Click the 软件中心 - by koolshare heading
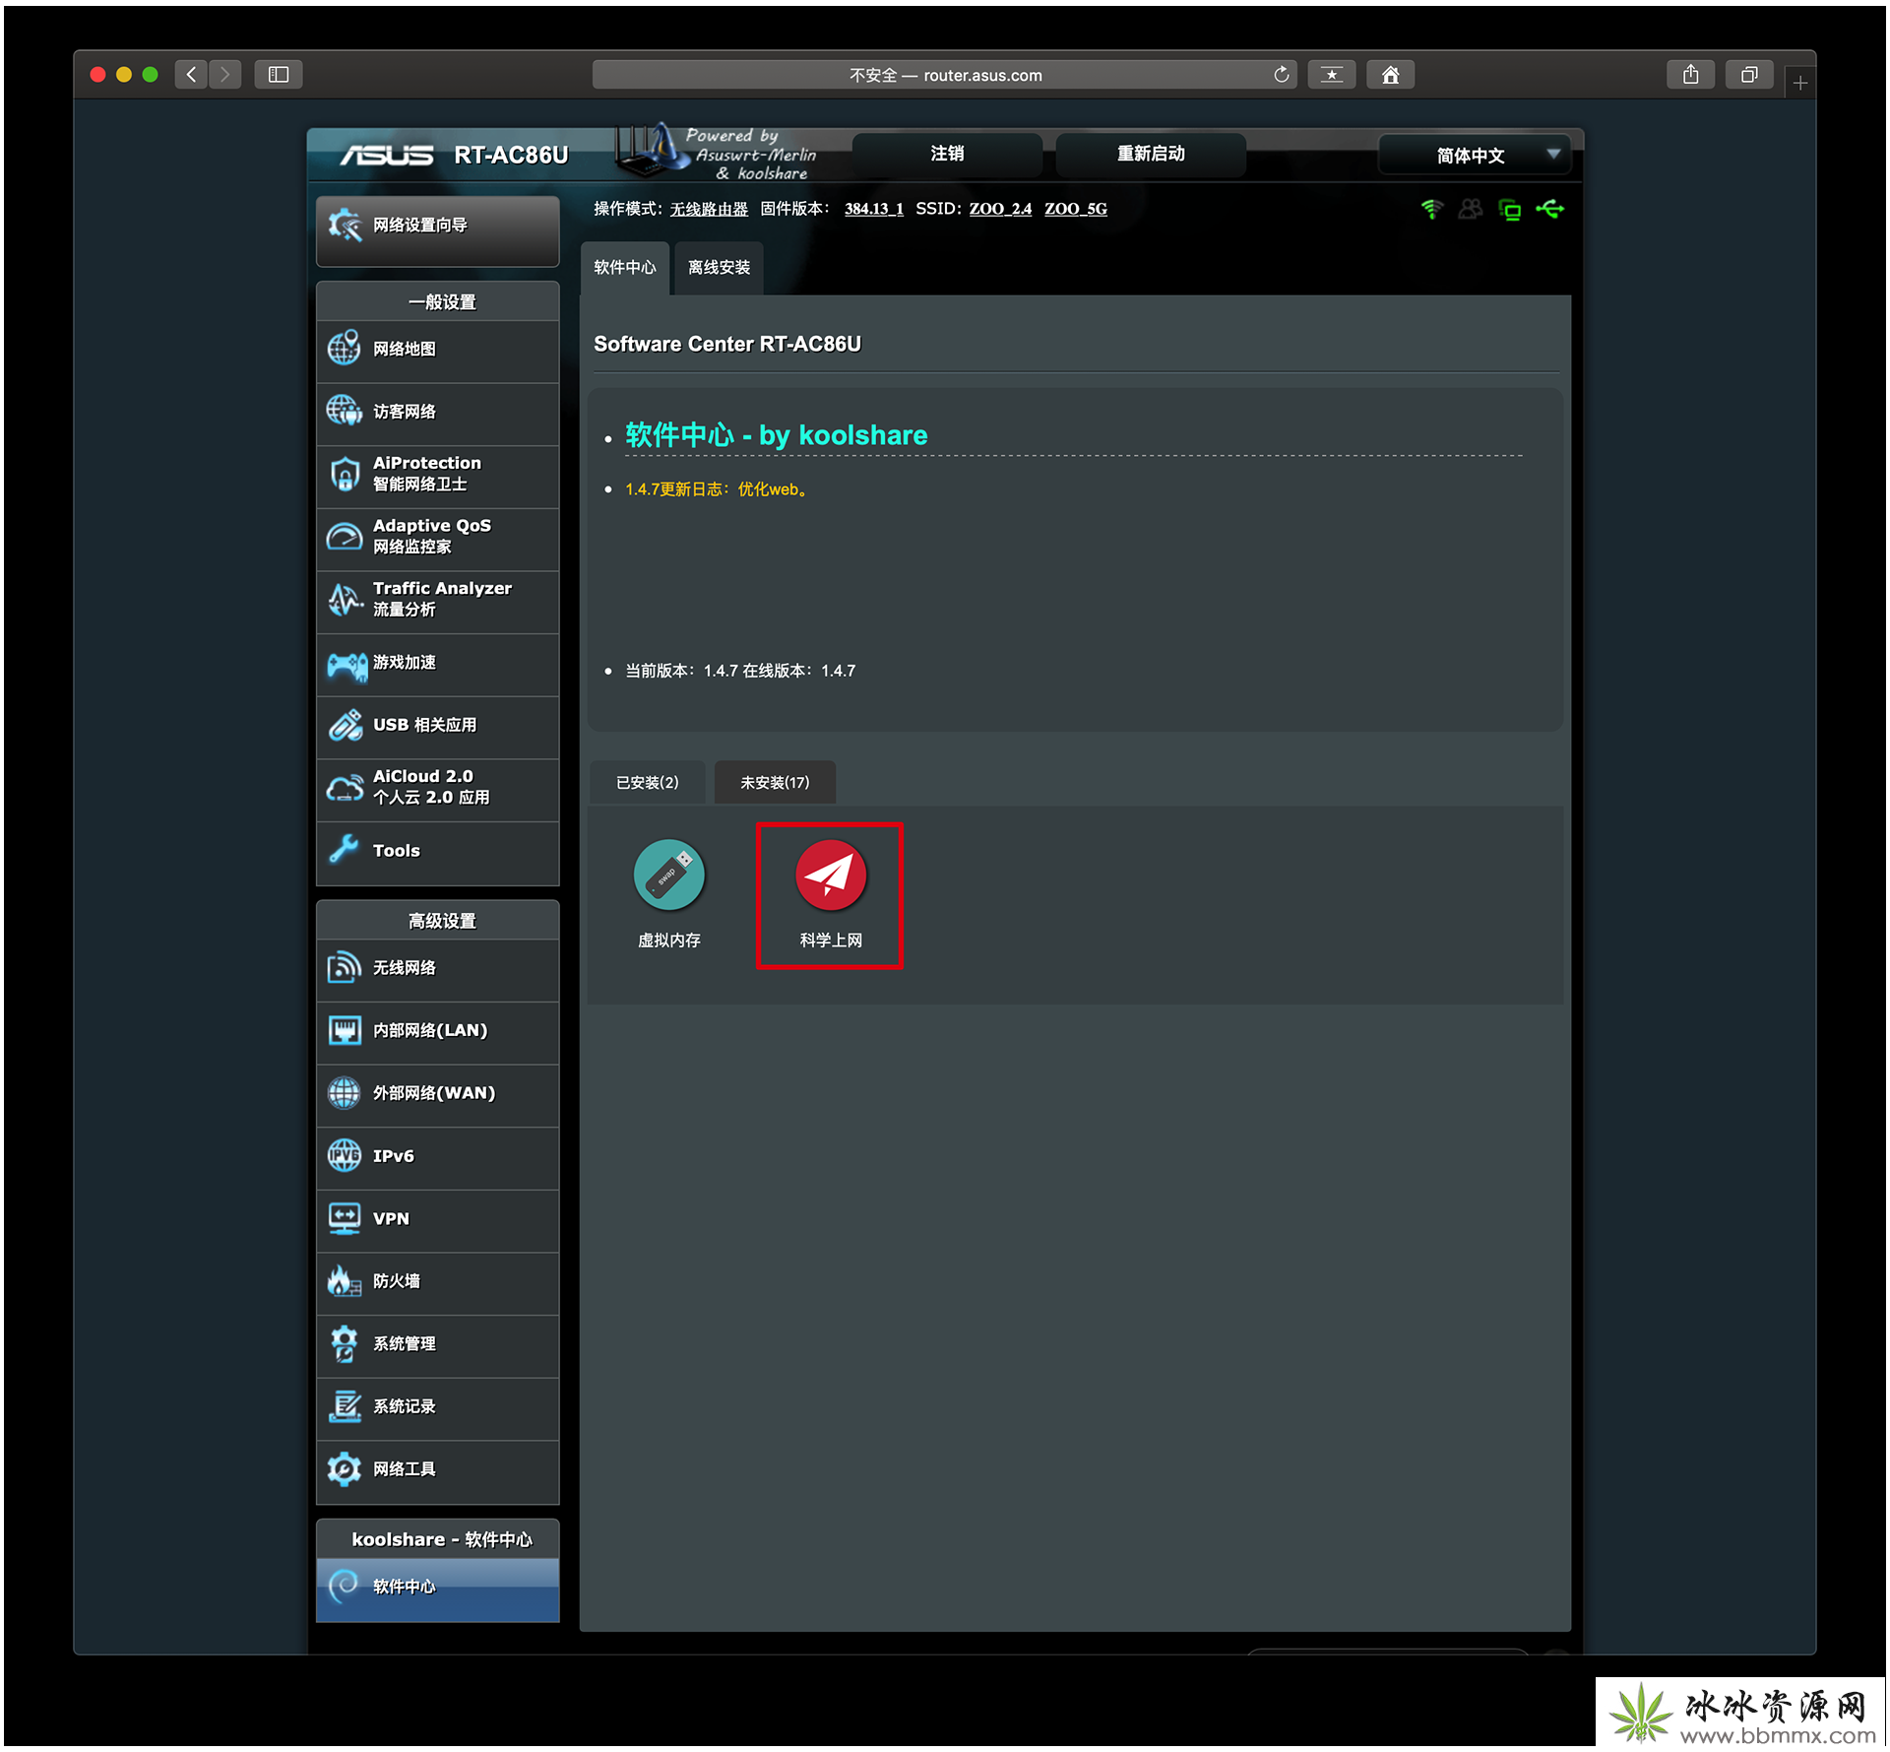1890x1752 pixels. [x=776, y=435]
